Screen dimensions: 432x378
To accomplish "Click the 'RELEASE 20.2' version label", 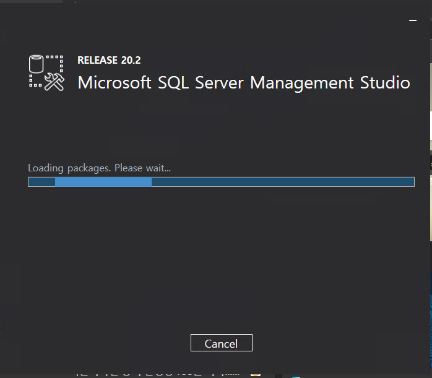I will coord(109,60).
